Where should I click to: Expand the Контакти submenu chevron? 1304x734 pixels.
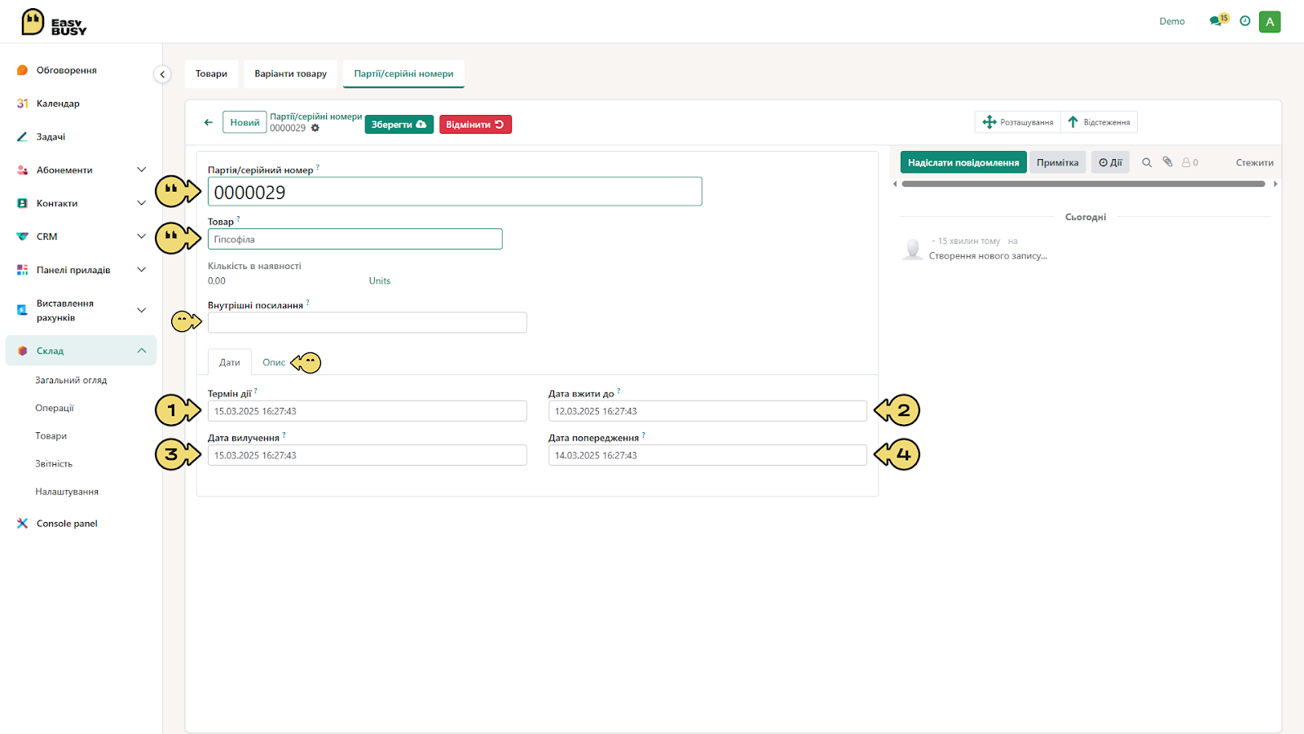tap(141, 203)
